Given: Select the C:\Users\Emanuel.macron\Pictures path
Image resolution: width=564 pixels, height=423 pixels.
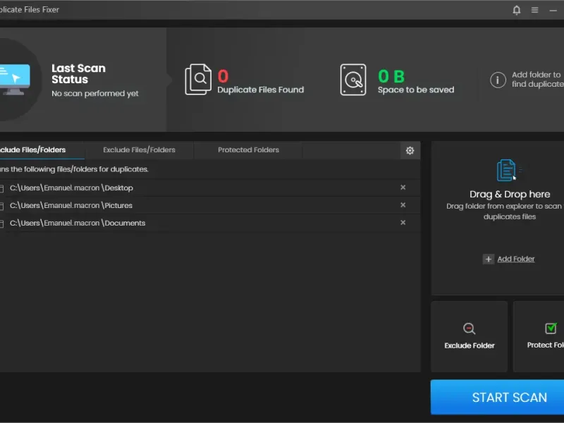Looking at the screenshot, I should pos(71,205).
